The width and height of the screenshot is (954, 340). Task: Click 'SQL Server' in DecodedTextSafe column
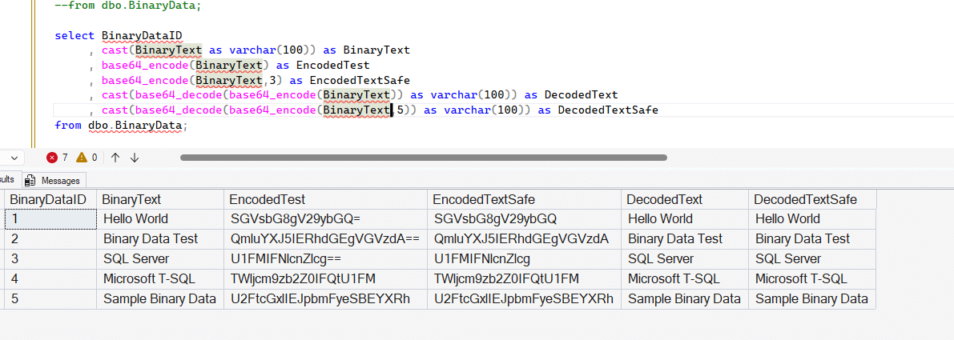812,259
